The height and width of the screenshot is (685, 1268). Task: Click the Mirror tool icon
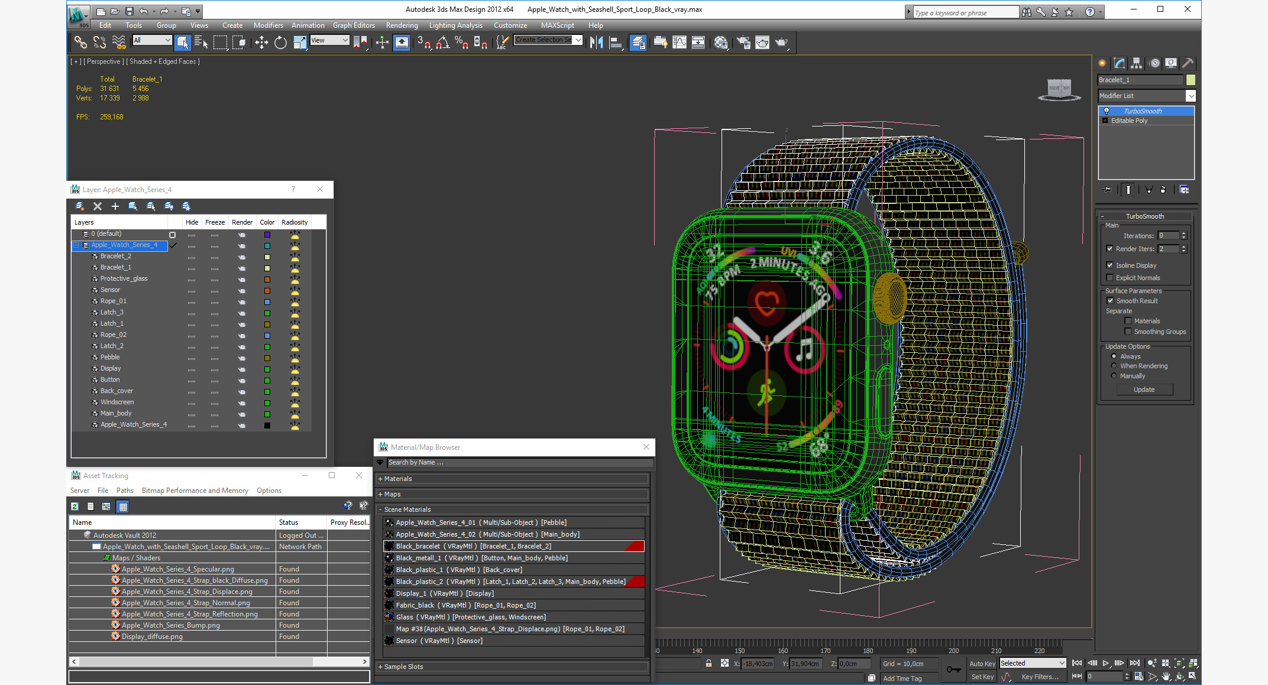click(x=597, y=42)
